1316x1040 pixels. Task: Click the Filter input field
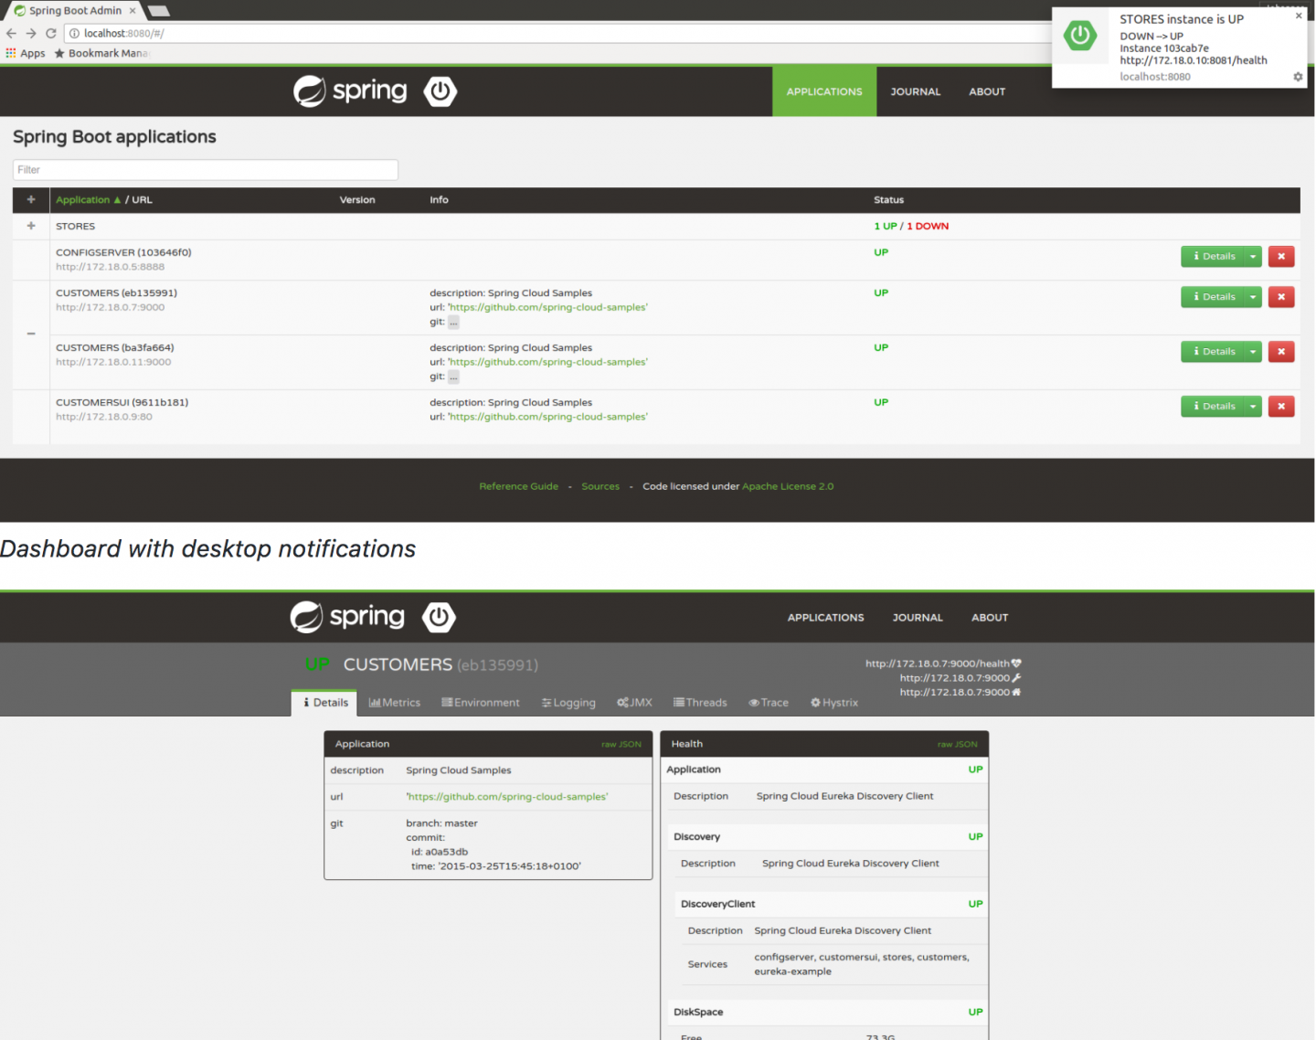pos(206,169)
